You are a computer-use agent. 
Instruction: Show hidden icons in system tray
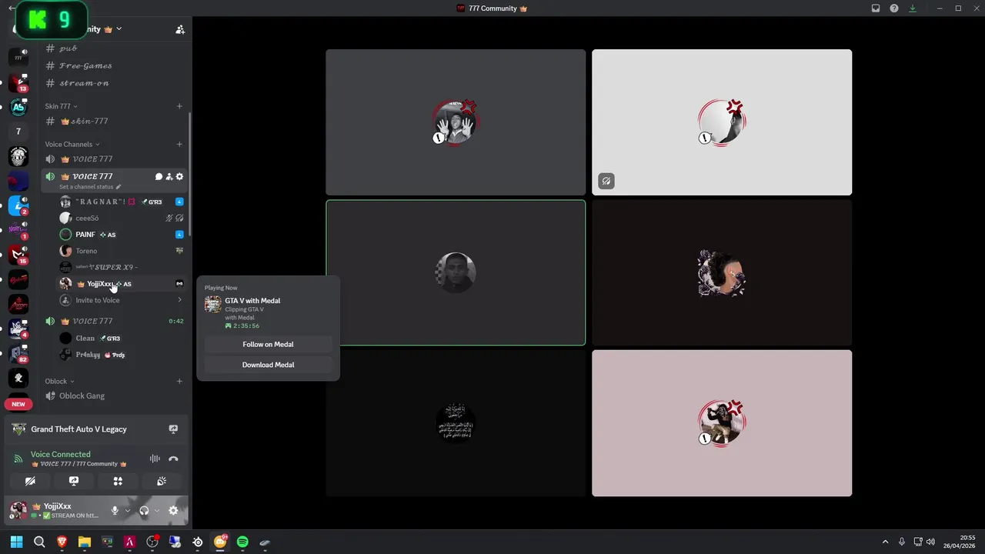885,542
